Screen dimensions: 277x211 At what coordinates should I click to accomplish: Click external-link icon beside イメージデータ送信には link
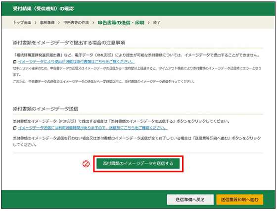tap(15, 128)
